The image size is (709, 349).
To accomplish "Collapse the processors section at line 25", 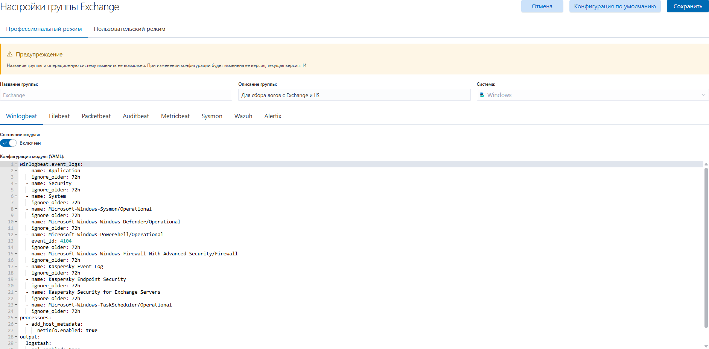I will [x=16, y=318].
